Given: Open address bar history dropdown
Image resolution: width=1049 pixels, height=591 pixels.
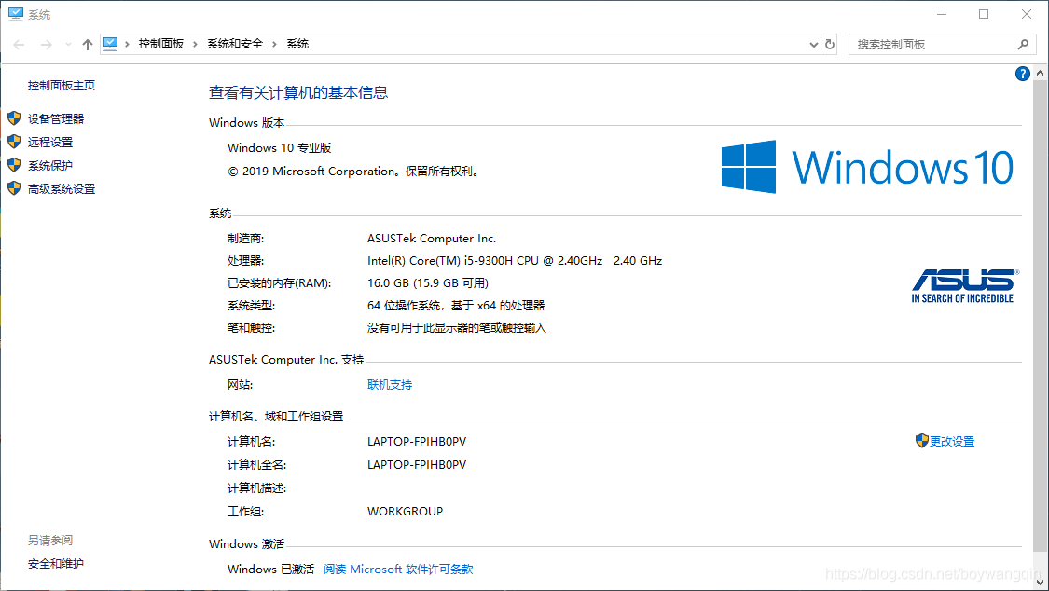Looking at the screenshot, I should point(813,45).
